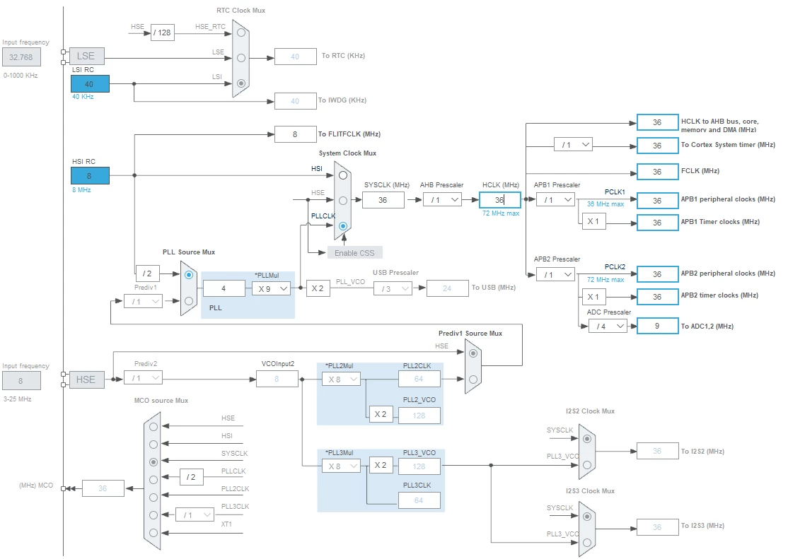The height and width of the screenshot is (559, 788).
Task: Edit the HCLK (MHz) field
Action: tap(500, 200)
